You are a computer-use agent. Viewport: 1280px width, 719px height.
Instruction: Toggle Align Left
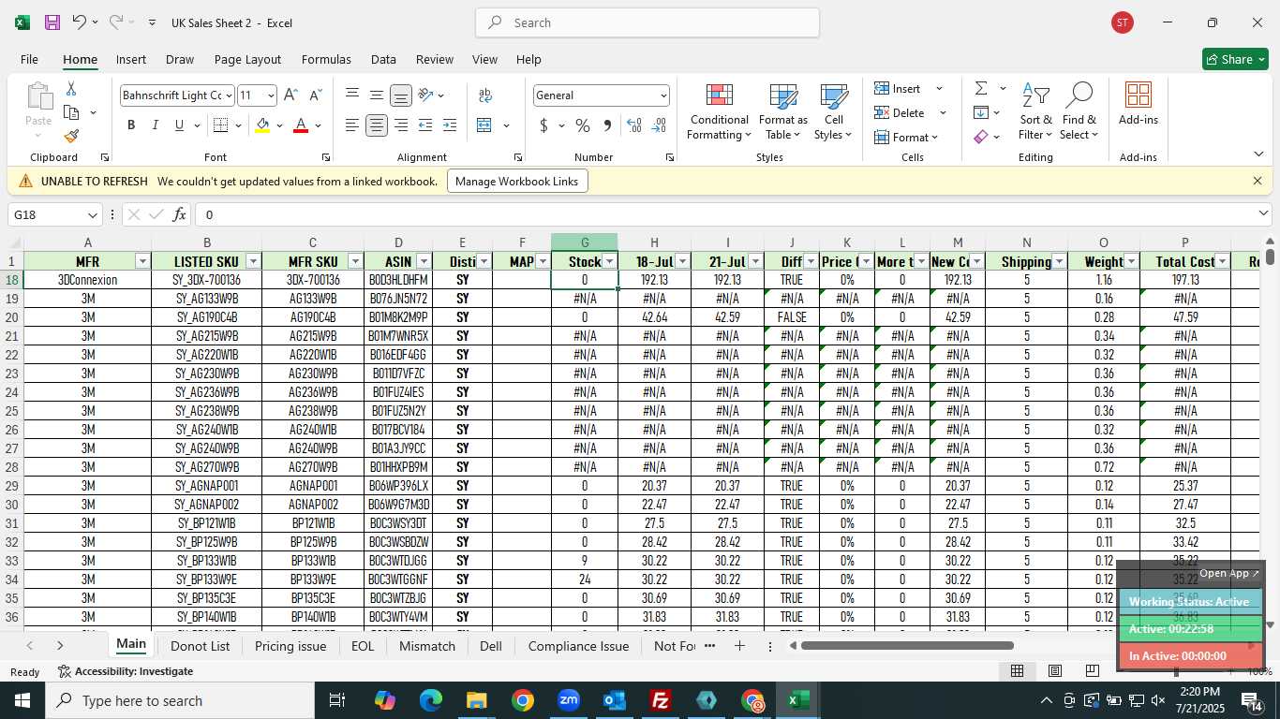click(x=351, y=125)
